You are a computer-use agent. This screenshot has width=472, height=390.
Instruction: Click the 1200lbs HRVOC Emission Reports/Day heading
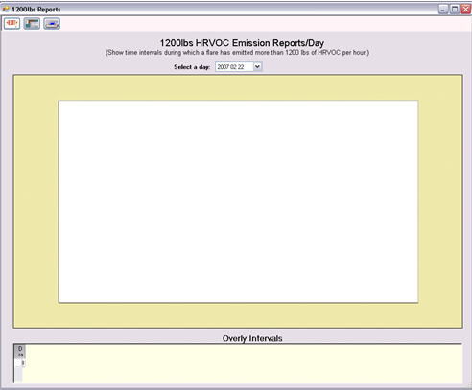click(x=242, y=43)
